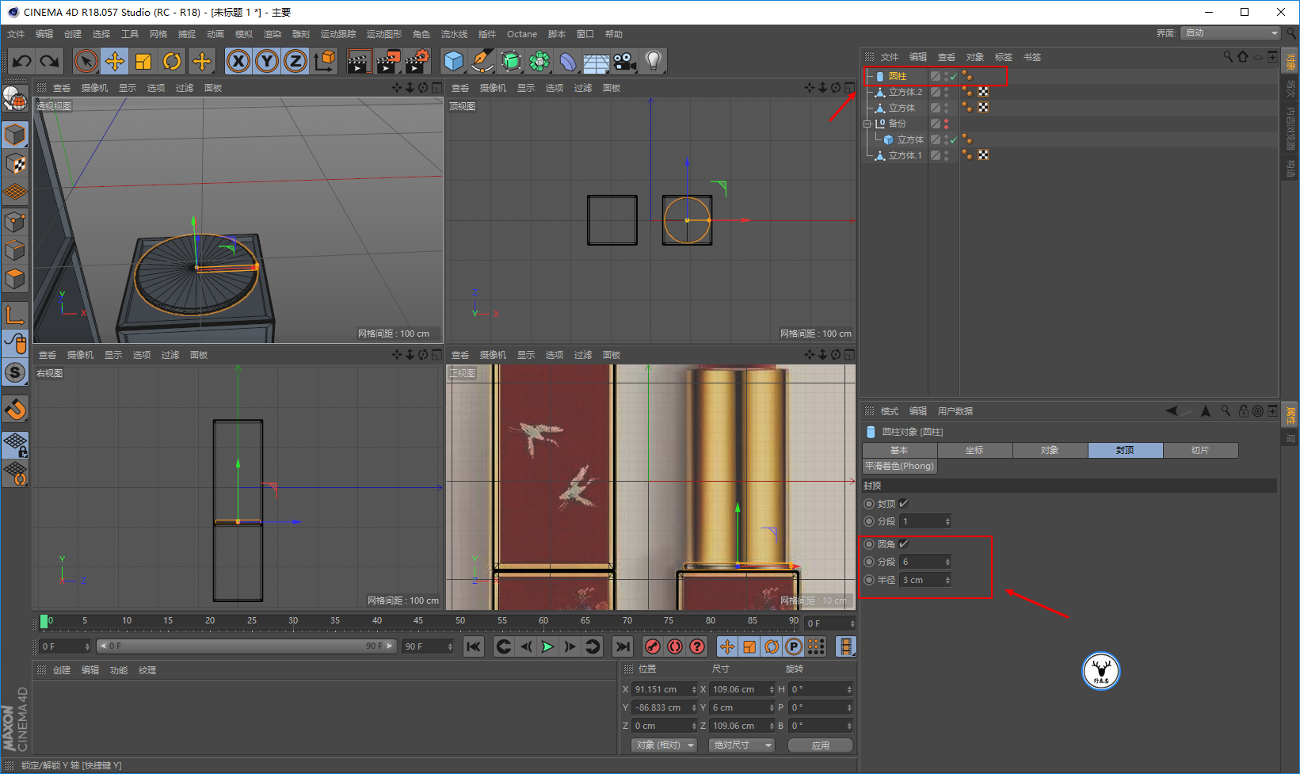The width and height of the screenshot is (1300, 774).
Task: Toggle autokeying button
Action: click(675, 646)
